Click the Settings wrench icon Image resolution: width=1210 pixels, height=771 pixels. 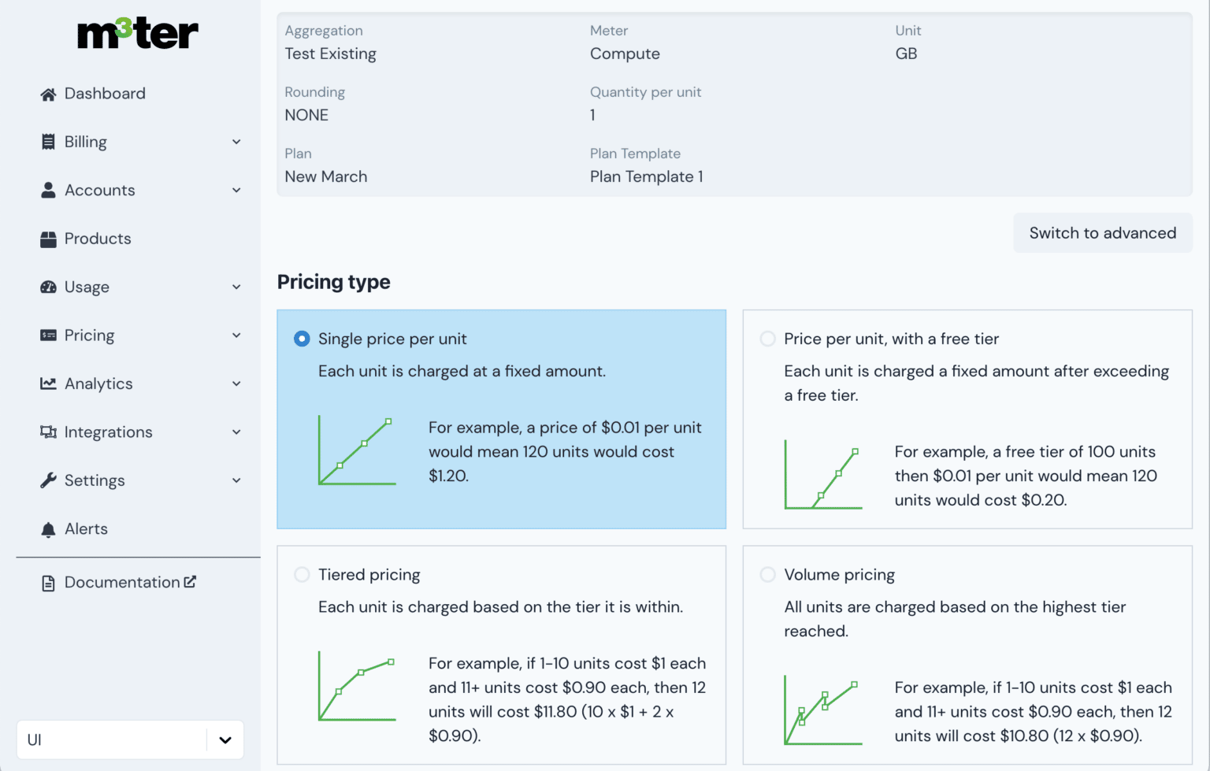[x=49, y=480]
